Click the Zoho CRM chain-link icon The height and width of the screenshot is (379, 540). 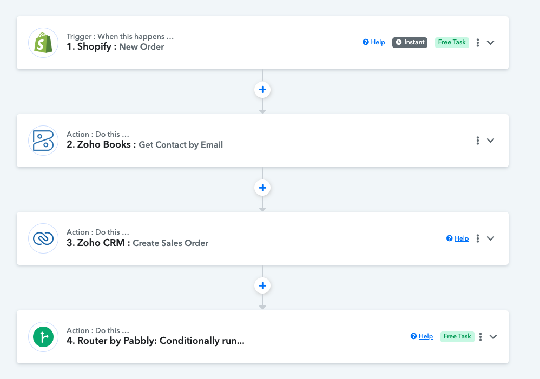(43, 238)
